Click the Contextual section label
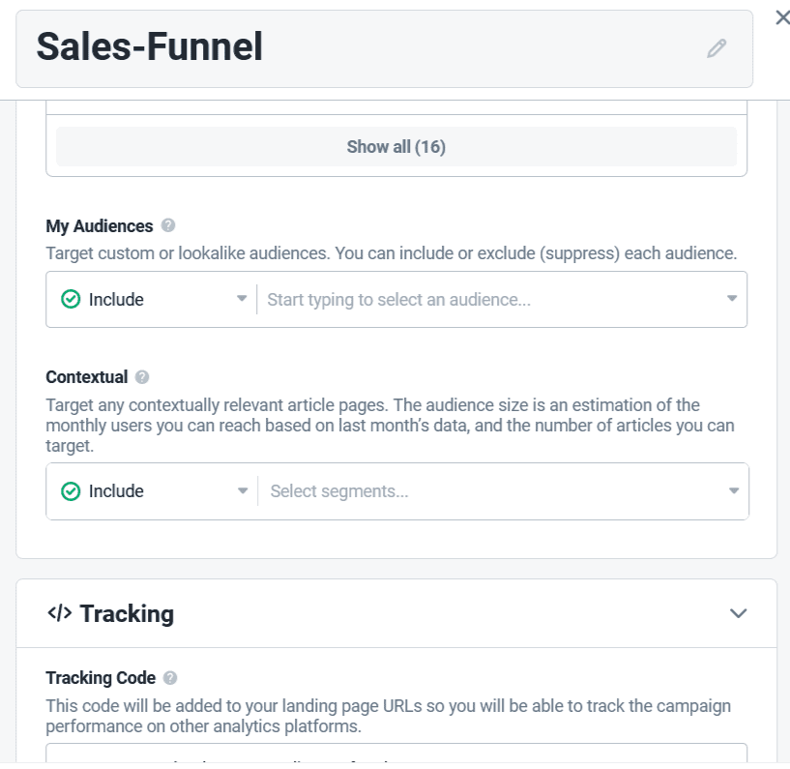Screen dimensions: 790x769 (x=87, y=377)
